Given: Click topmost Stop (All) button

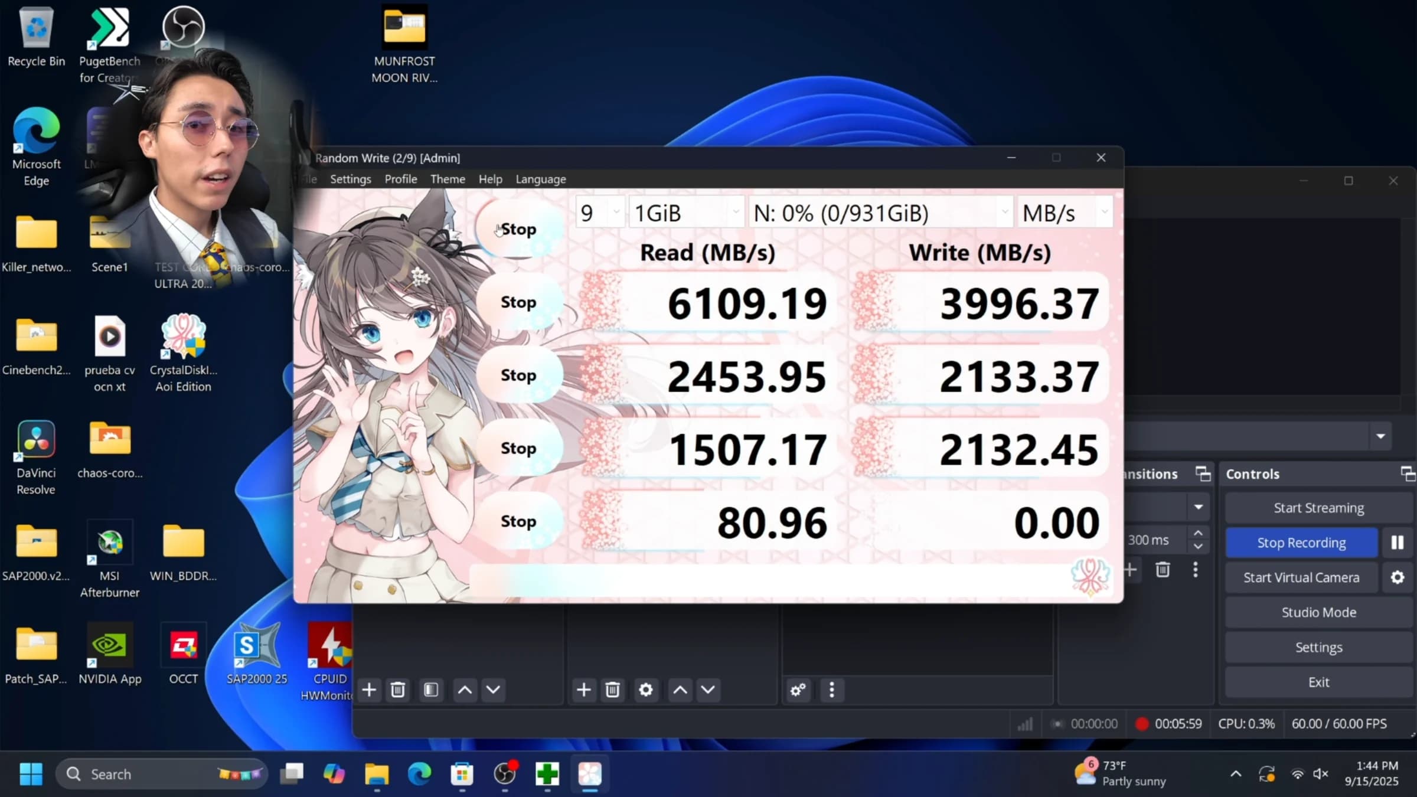Looking at the screenshot, I should tap(518, 229).
